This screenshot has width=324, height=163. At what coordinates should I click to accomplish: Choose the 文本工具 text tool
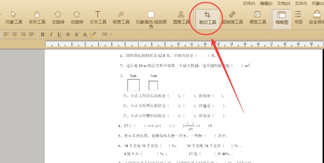[98, 18]
